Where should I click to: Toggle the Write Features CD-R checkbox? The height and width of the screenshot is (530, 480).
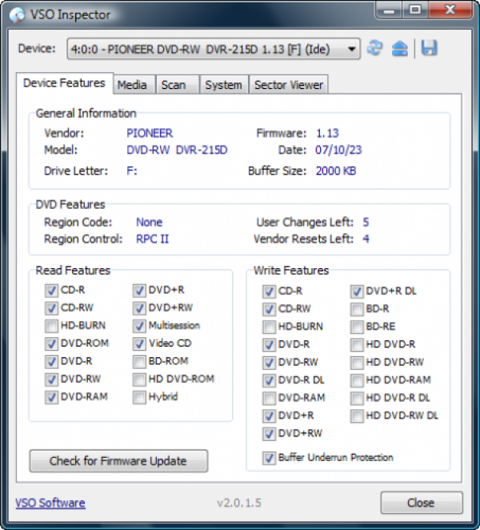pyautogui.click(x=269, y=291)
